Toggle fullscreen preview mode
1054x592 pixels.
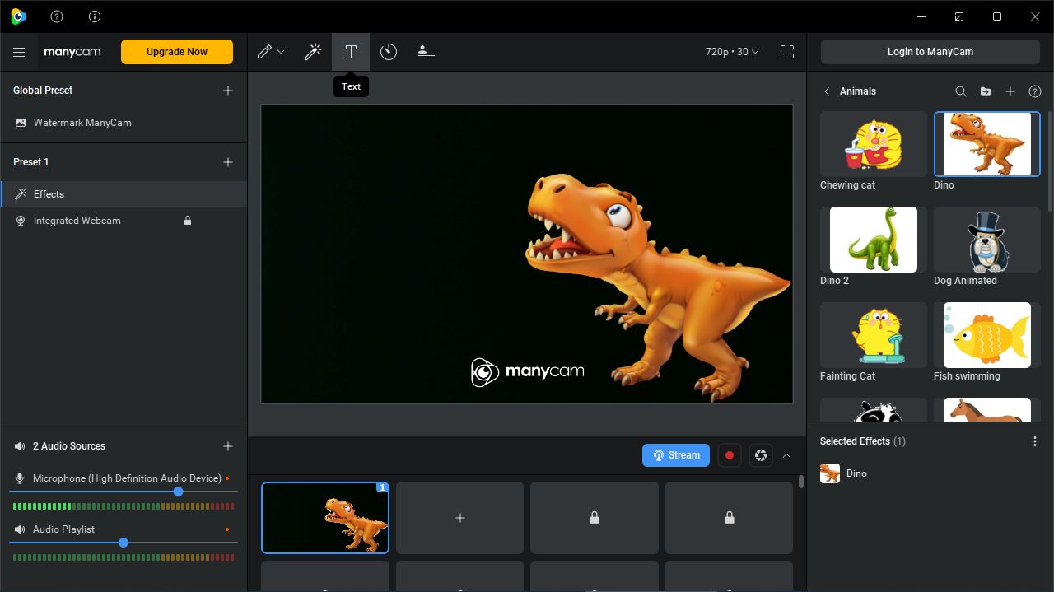[x=787, y=52]
